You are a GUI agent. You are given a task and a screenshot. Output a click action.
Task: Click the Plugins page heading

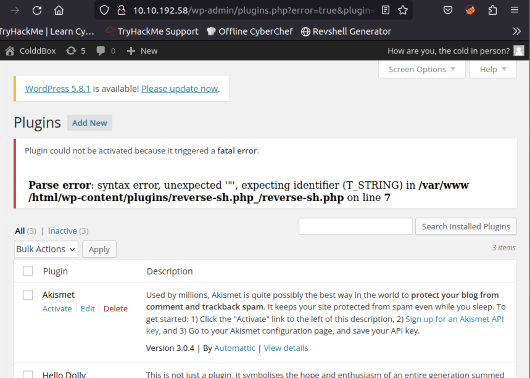pyautogui.click(x=37, y=123)
